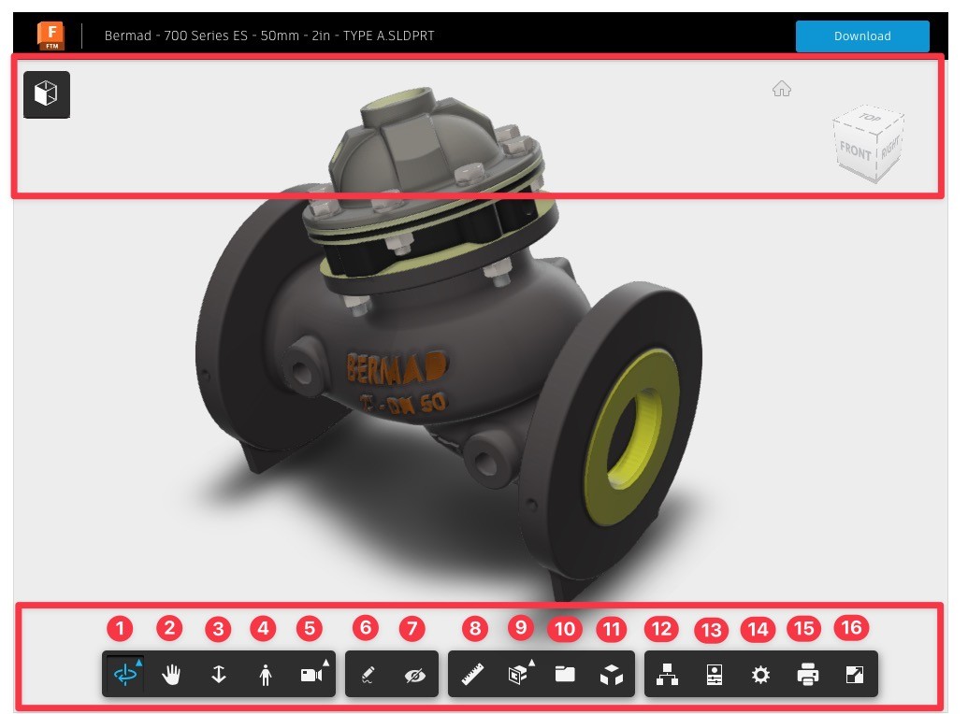968x714 pixels.
Task: Expand Orbit tool options arrow
Action: [139, 663]
